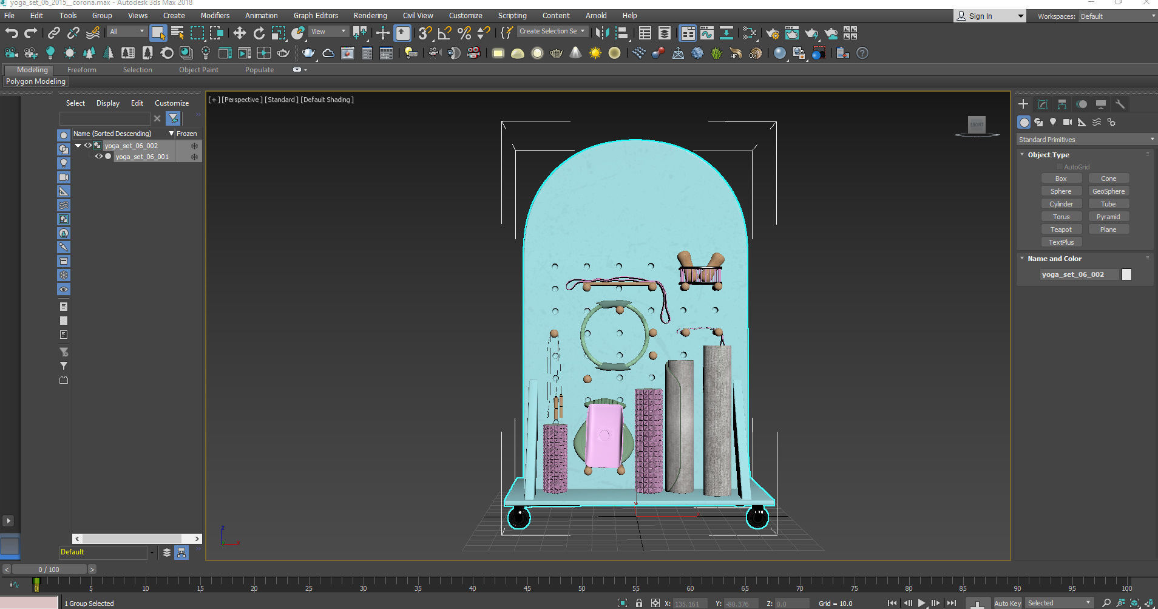
Task: Select the Rotate tool icon
Action: 259,33
